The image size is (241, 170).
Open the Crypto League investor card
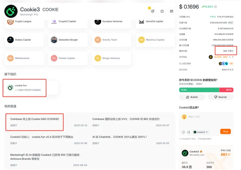24,23
